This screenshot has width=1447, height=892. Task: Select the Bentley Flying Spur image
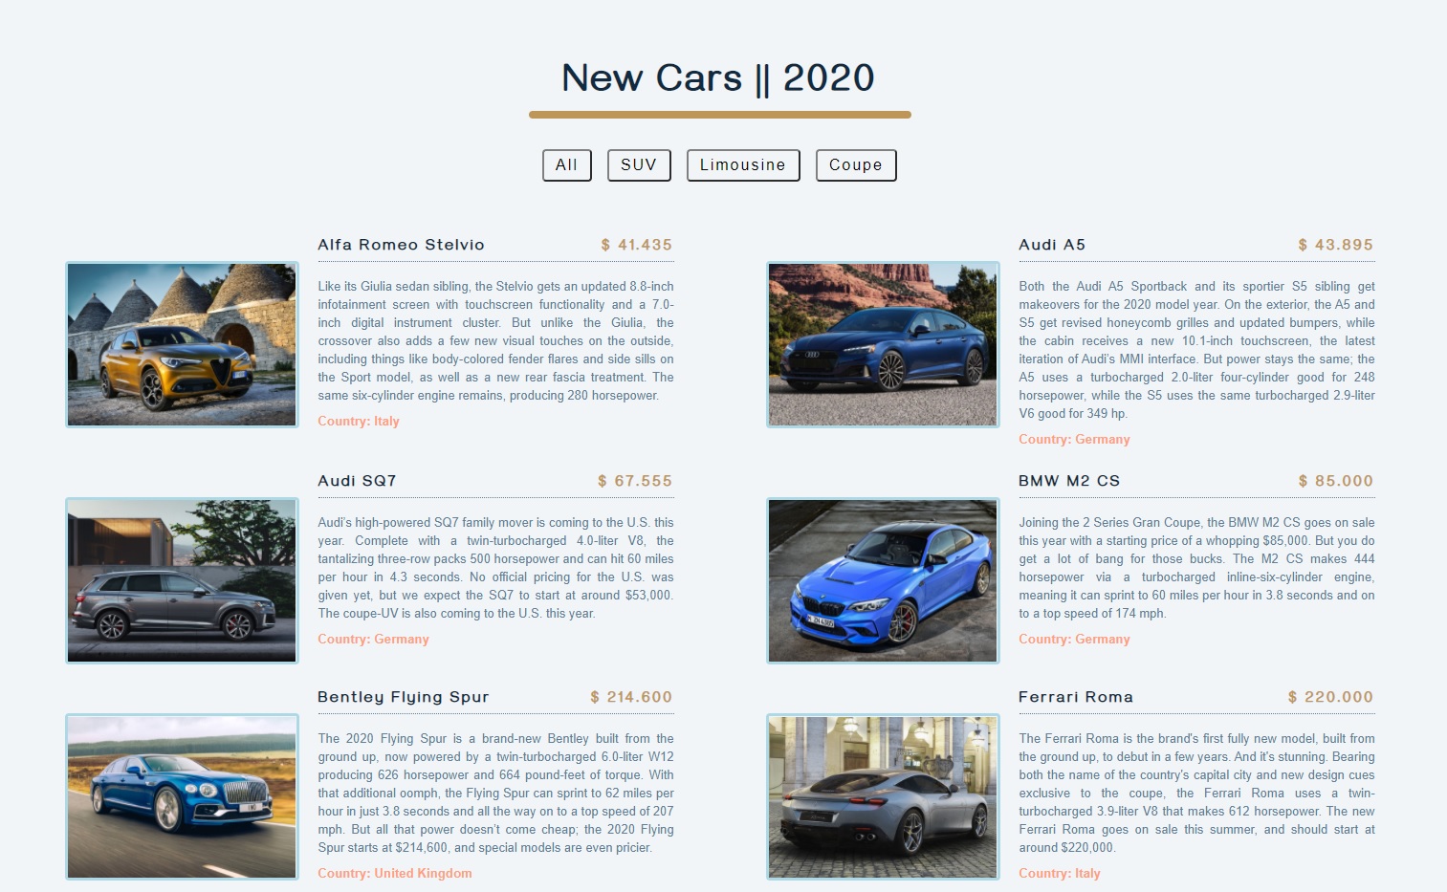182,796
